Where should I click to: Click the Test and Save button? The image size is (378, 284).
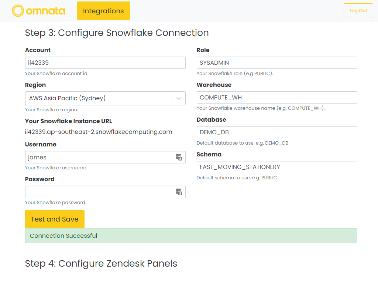[x=55, y=219]
